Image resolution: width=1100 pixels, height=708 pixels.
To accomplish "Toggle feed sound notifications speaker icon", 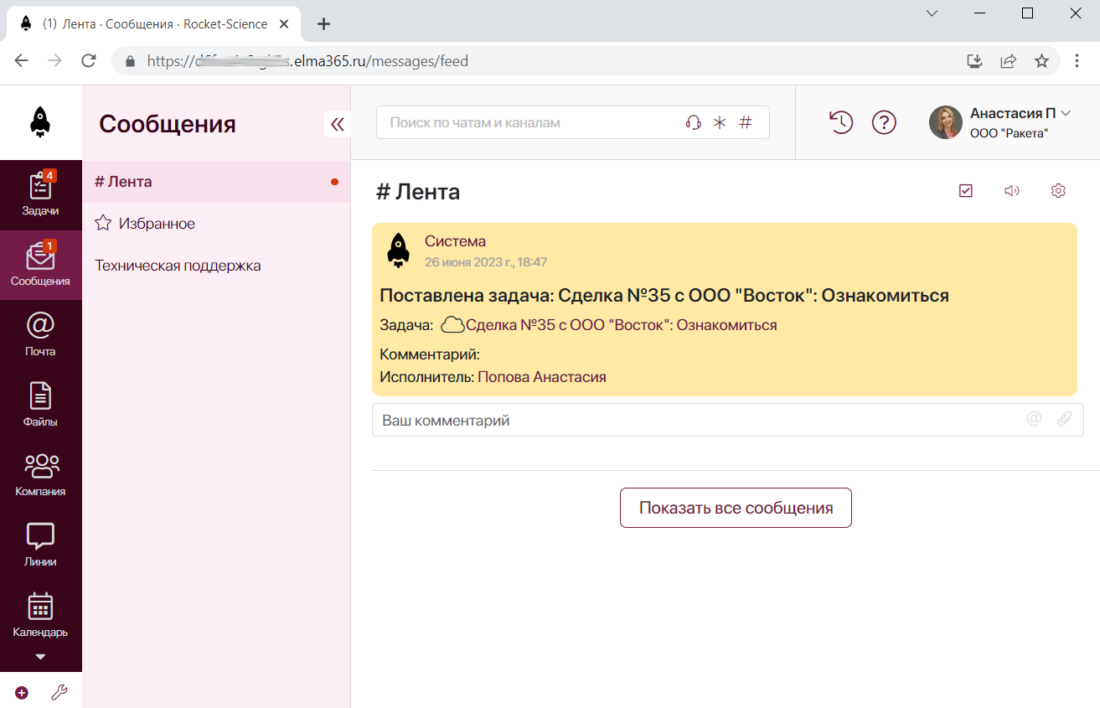I will pos(1012,191).
